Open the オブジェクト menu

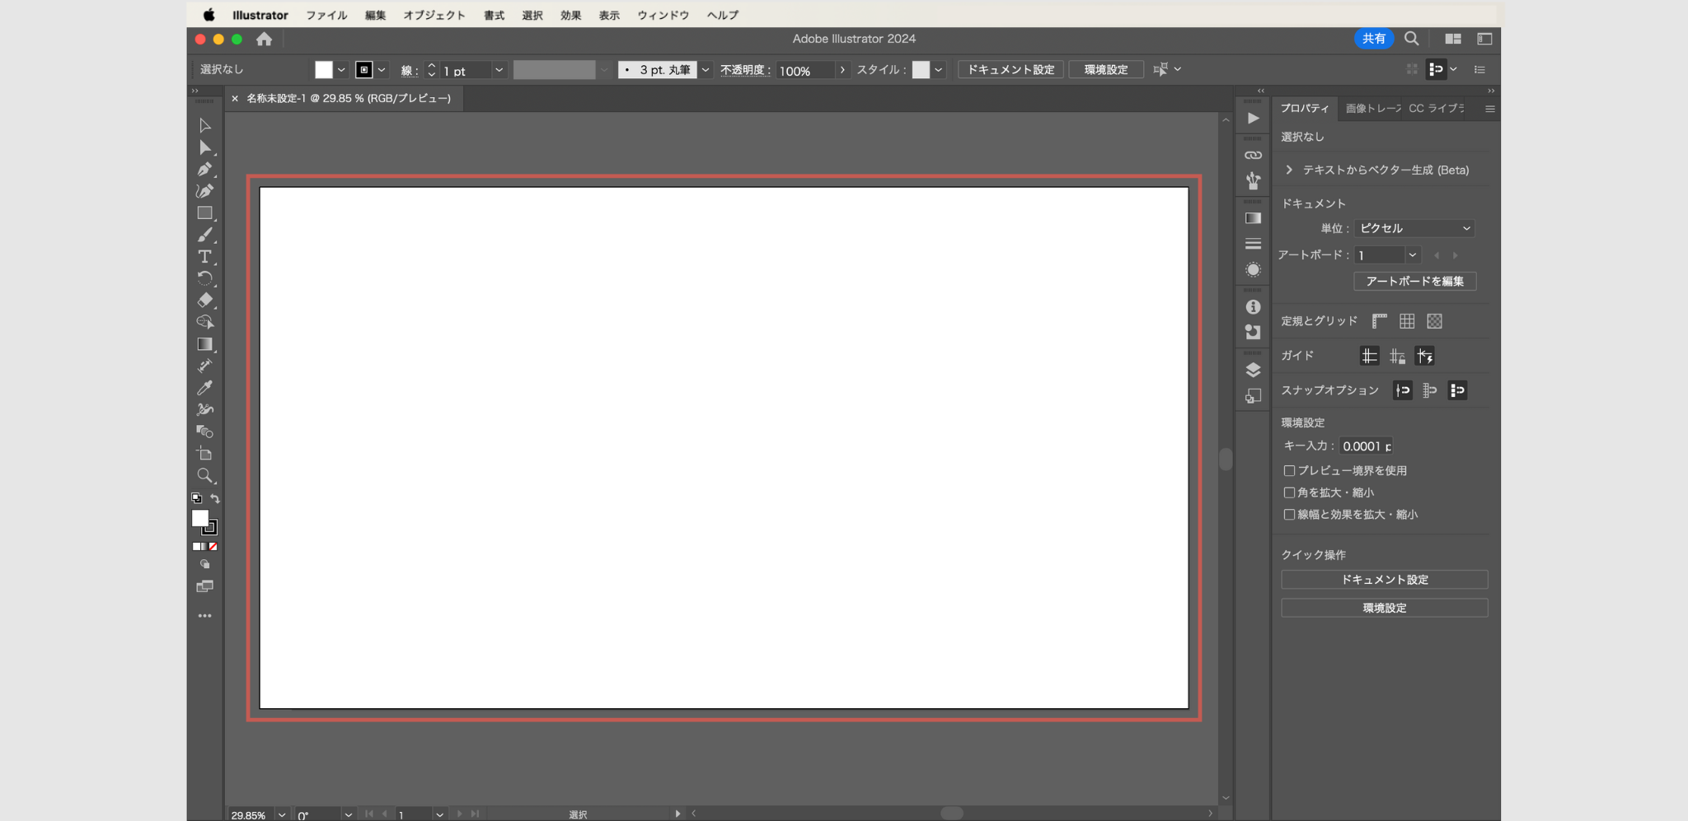coord(434,14)
